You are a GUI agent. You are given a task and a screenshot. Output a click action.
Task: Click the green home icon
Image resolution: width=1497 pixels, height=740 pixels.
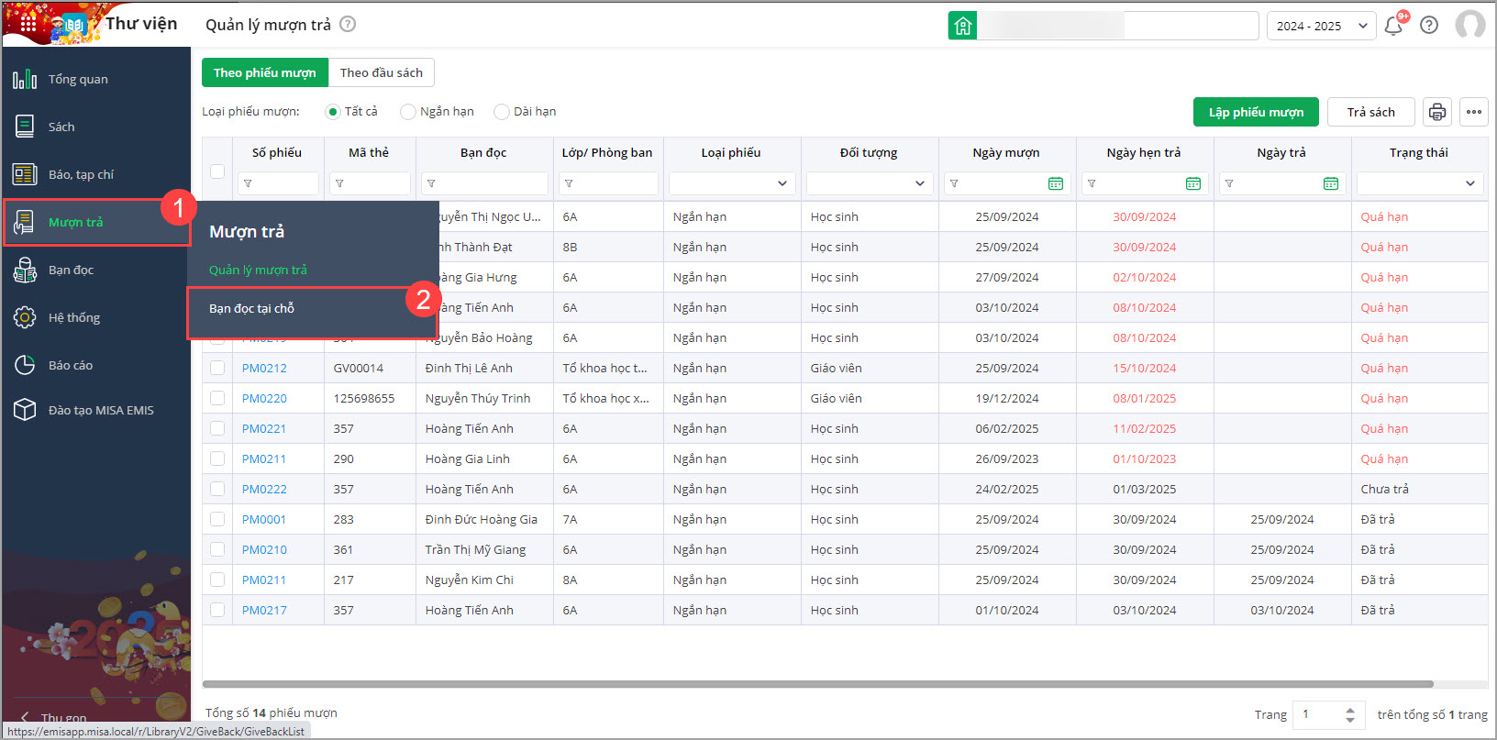(962, 26)
